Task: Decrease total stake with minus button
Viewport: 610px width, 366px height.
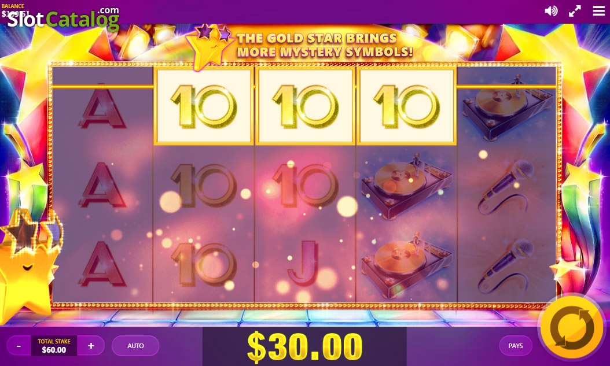Action: click(x=19, y=345)
